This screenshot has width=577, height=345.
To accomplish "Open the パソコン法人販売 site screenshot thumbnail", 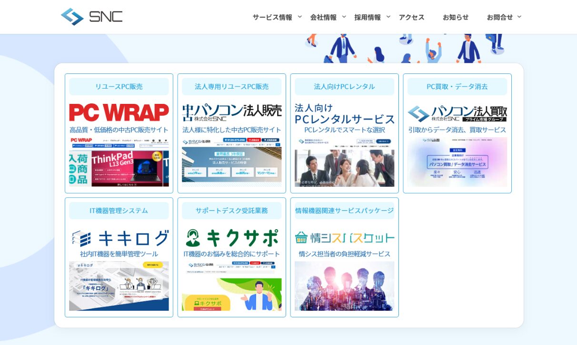I will click(232, 162).
